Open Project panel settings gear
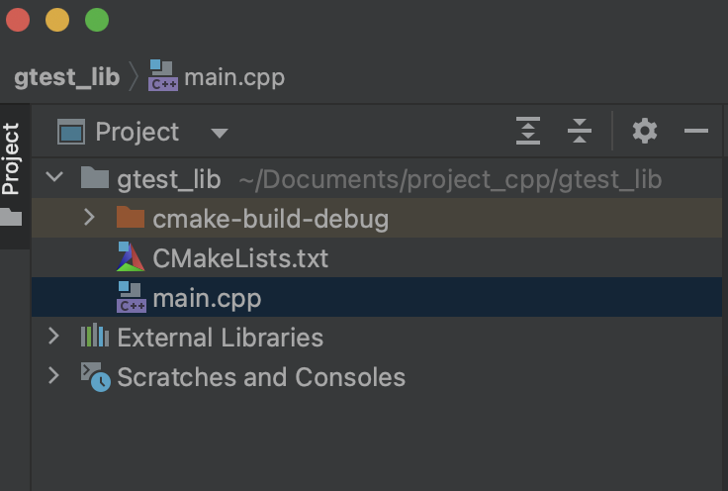Viewport: 728px width, 491px height. pos(645,131)
